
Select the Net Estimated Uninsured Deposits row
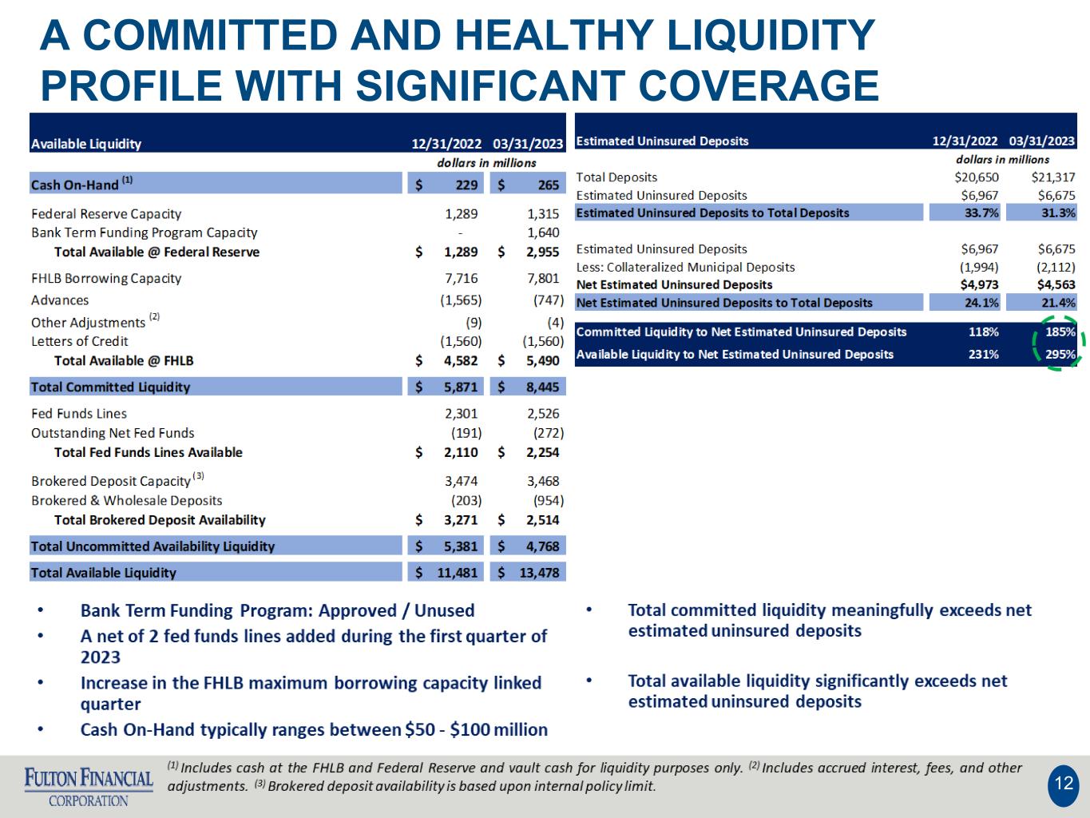pos(825,284)
